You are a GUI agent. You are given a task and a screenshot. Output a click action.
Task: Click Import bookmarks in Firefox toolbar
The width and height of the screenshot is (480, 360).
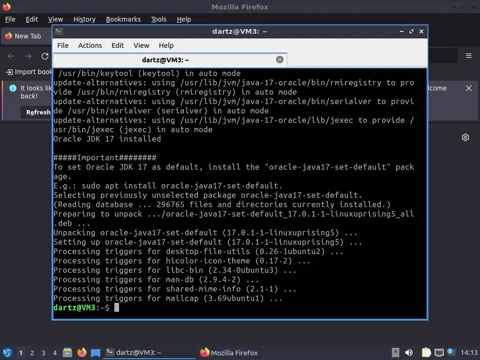pyautogui.click(x=29, y=72)
